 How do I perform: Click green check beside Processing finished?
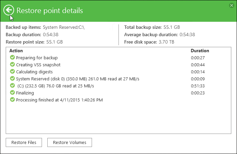(x=12, y=100)
